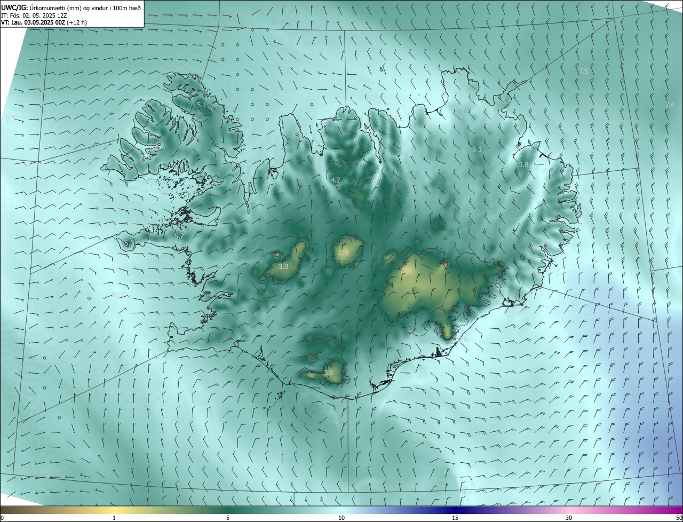Click the 1 label under the color scale

pyautogui.click(x=114, y=518)
